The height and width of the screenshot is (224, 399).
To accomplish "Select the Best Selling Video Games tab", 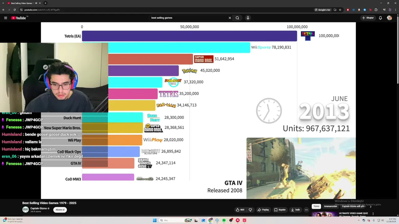I will point(24,3).
